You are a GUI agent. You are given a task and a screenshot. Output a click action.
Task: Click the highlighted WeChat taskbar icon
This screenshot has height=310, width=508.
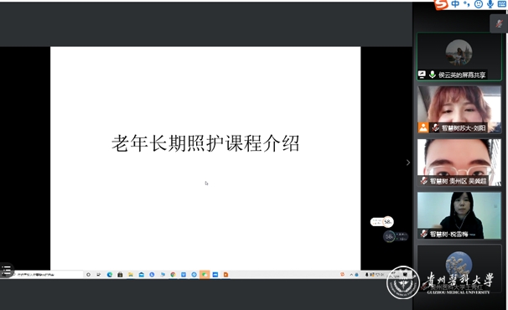[205, 275]
